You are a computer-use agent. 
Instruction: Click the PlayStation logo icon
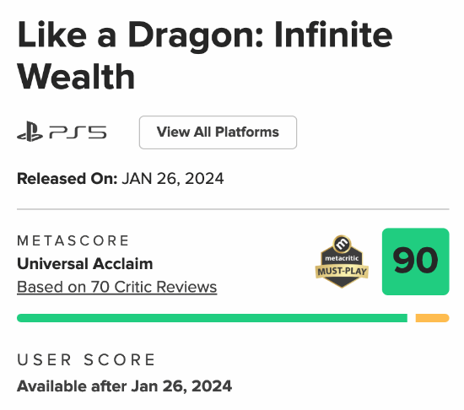point(30,132)
